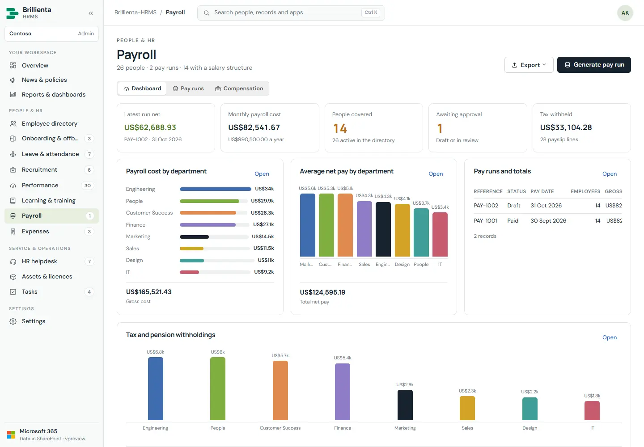This screenshot has width=644, height=447.
Task: Click the News & policies megaphone icon
Action: [13, 80]
